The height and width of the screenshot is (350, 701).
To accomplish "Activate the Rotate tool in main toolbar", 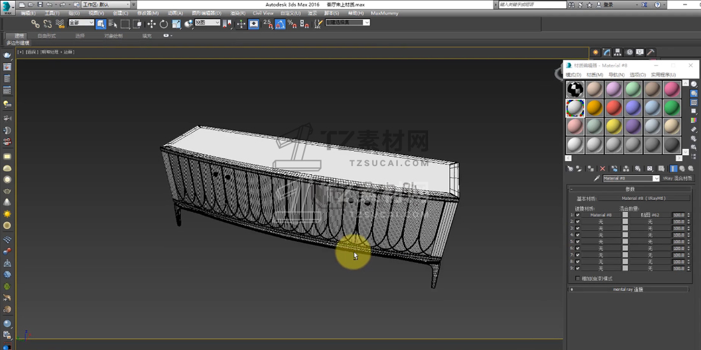I will 164,24.
